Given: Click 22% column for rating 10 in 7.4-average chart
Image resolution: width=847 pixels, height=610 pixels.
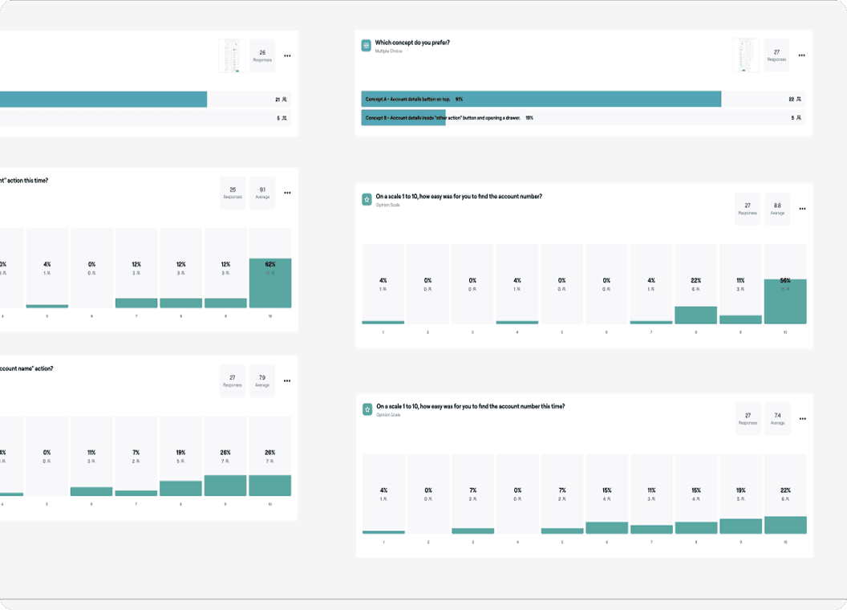Looking at the screenshot, I should [x=785, y=494].
